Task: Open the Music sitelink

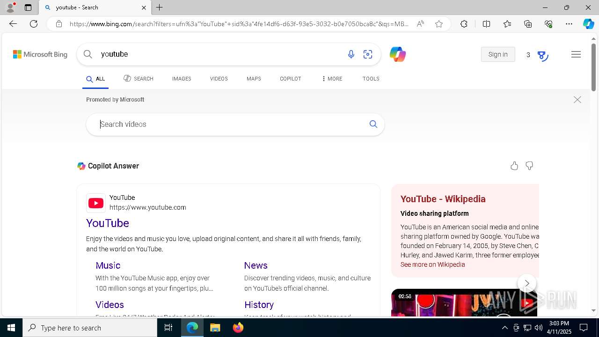Action: (x=108, y=265)
